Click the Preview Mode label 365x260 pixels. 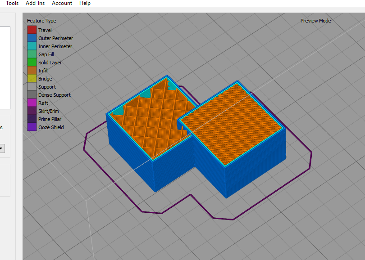[x=315, y=21]
